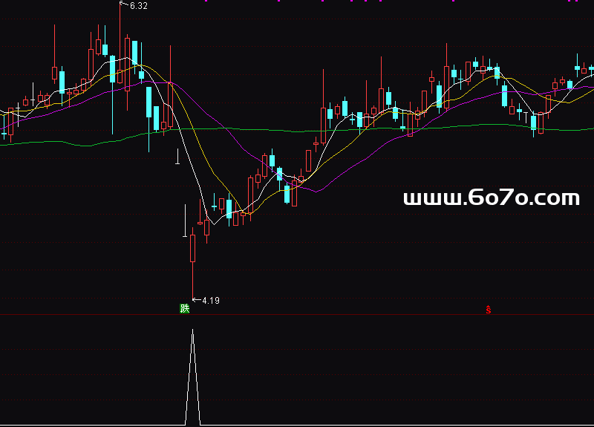Click the red S signal marker
594x427 pixels.
coord(489,310)
